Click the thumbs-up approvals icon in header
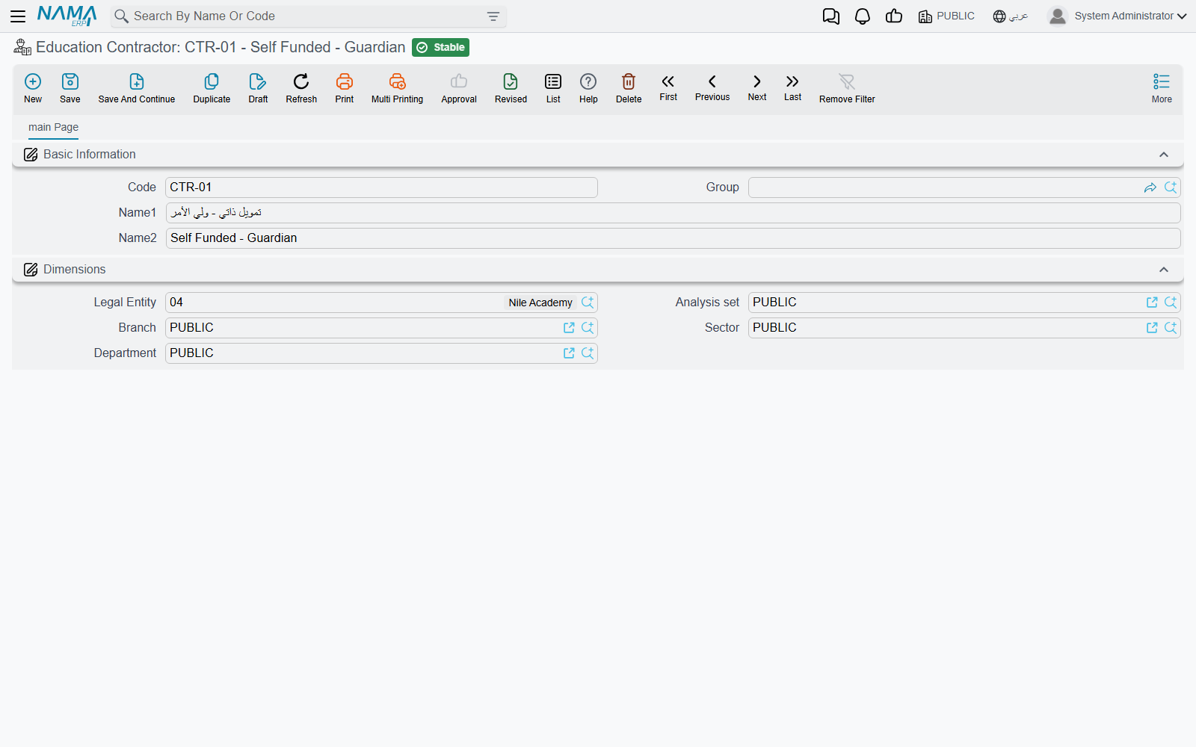Image resolution: width=1196 pixels, height=747 pixels. coord(893,16)
